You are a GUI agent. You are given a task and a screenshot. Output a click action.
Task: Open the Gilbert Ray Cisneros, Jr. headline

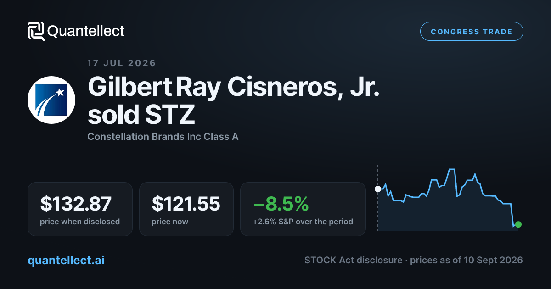coord(234,87)
